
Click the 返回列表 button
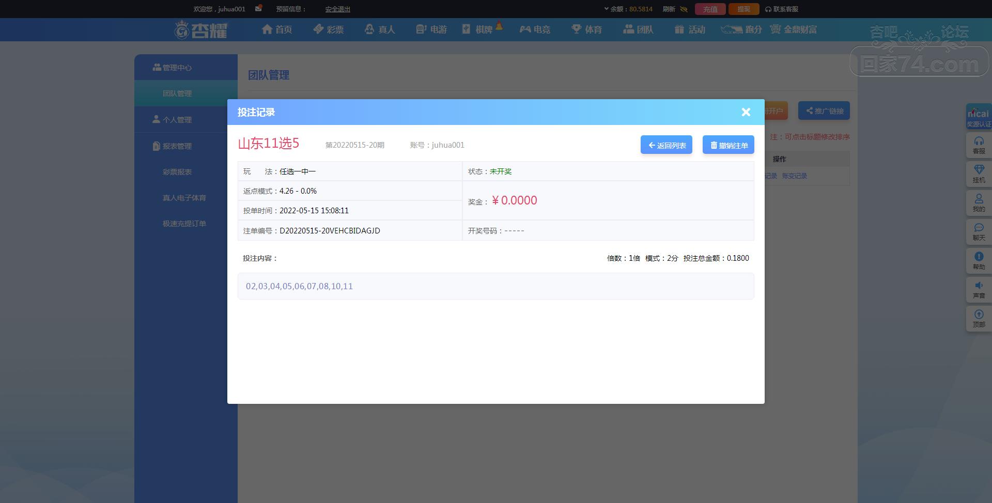tap(667, 145)
